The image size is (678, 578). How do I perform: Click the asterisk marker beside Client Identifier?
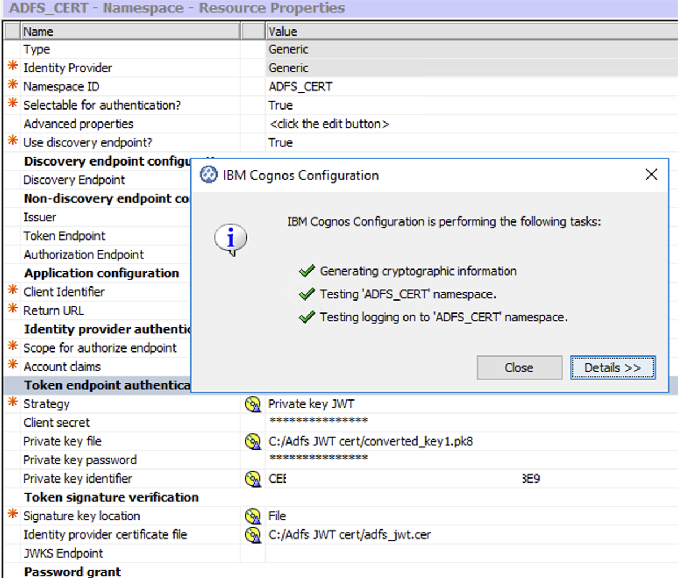pyautogui.click(x=12, y=291)
